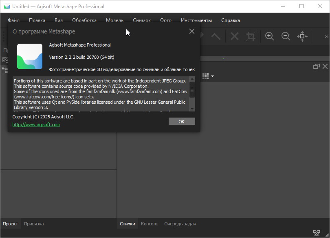Reset the view with the fit-to-view arrows icon
330x238 pixels.
click(302, 36)
